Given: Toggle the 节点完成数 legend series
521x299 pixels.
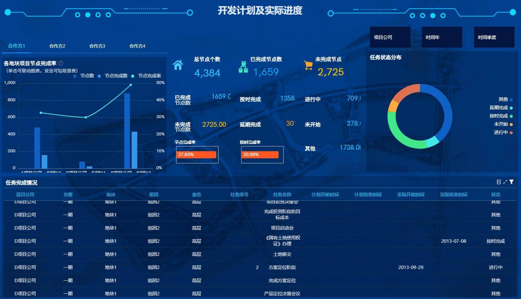Looking at the screenshot, I should click(x=113, y=76).
